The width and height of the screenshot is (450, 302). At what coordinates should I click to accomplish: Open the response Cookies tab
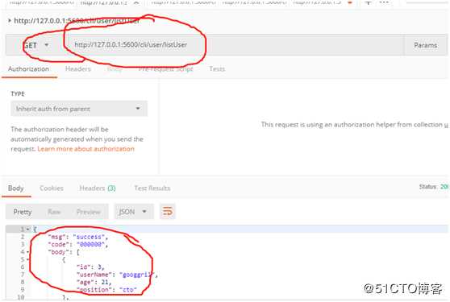[52, 188]
